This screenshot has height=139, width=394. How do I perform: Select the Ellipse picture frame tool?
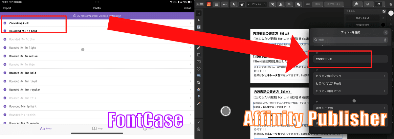point(199,69)
